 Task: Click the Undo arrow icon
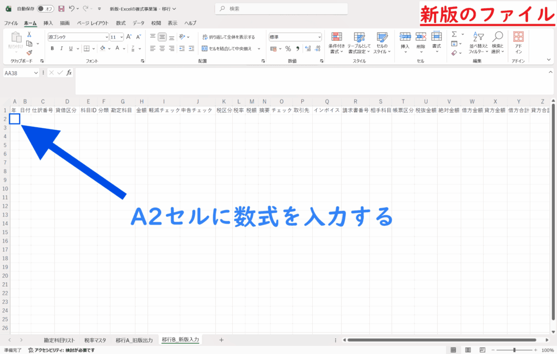[71, 9]
